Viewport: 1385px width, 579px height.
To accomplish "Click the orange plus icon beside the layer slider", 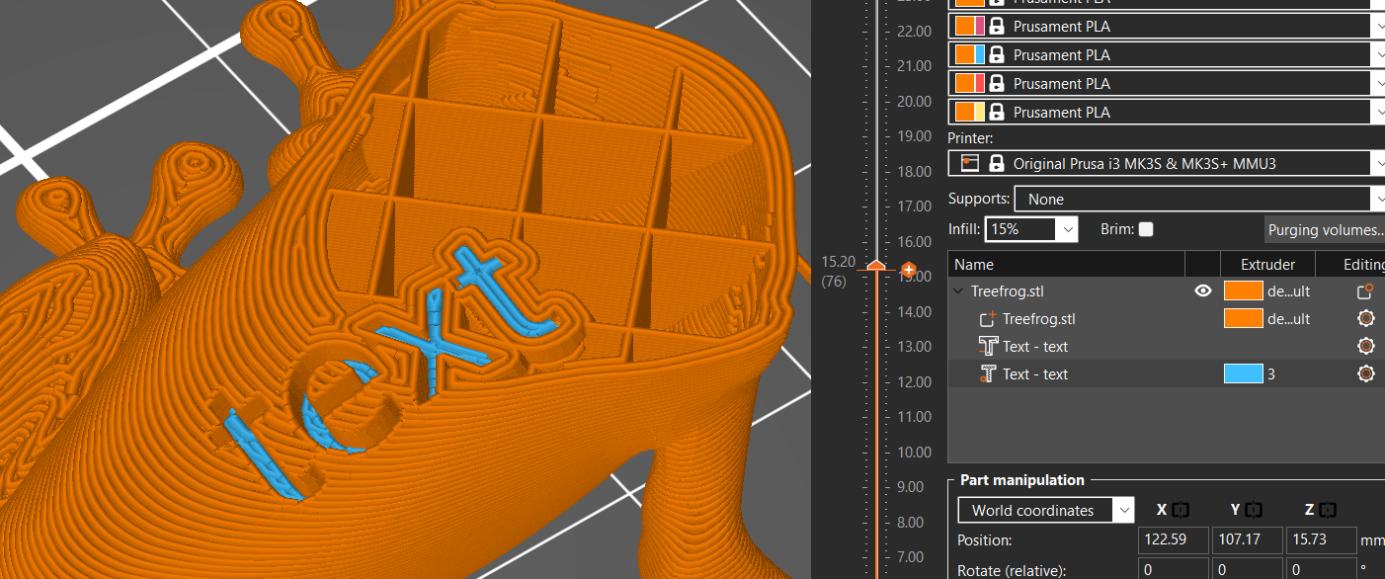I will pyautogui.click(x=907, y=269).
